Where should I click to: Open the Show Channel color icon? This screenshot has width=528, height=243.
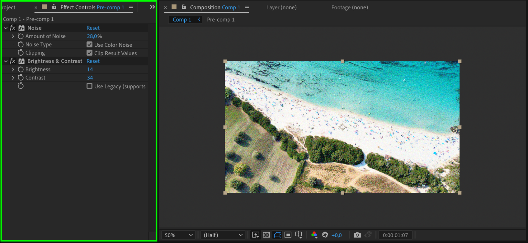(314, 235)
